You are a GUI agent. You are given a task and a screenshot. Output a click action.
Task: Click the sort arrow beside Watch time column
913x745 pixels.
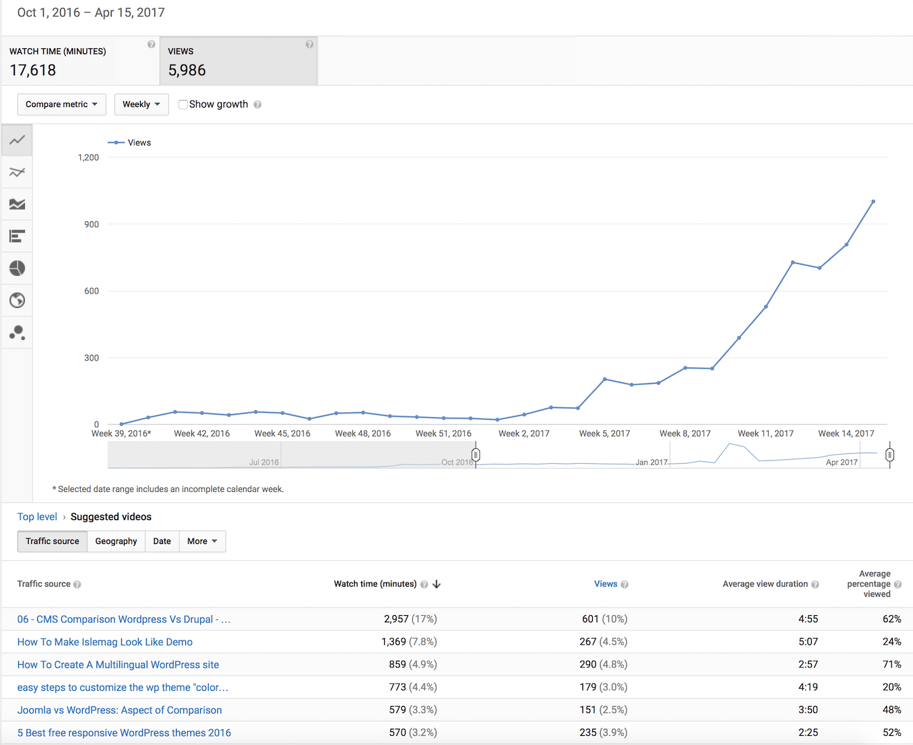[436, 584]
